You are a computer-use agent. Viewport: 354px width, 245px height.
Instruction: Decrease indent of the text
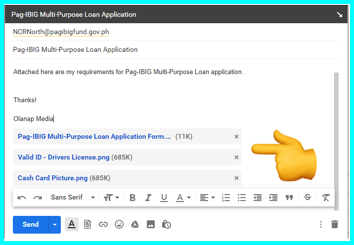coord(258,198)
